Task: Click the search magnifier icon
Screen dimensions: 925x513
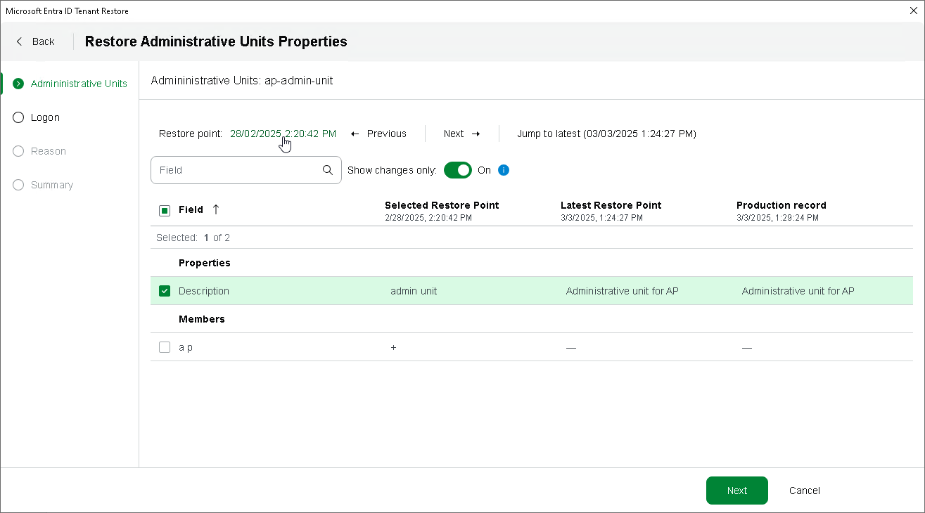Action: tap(328, 170)
